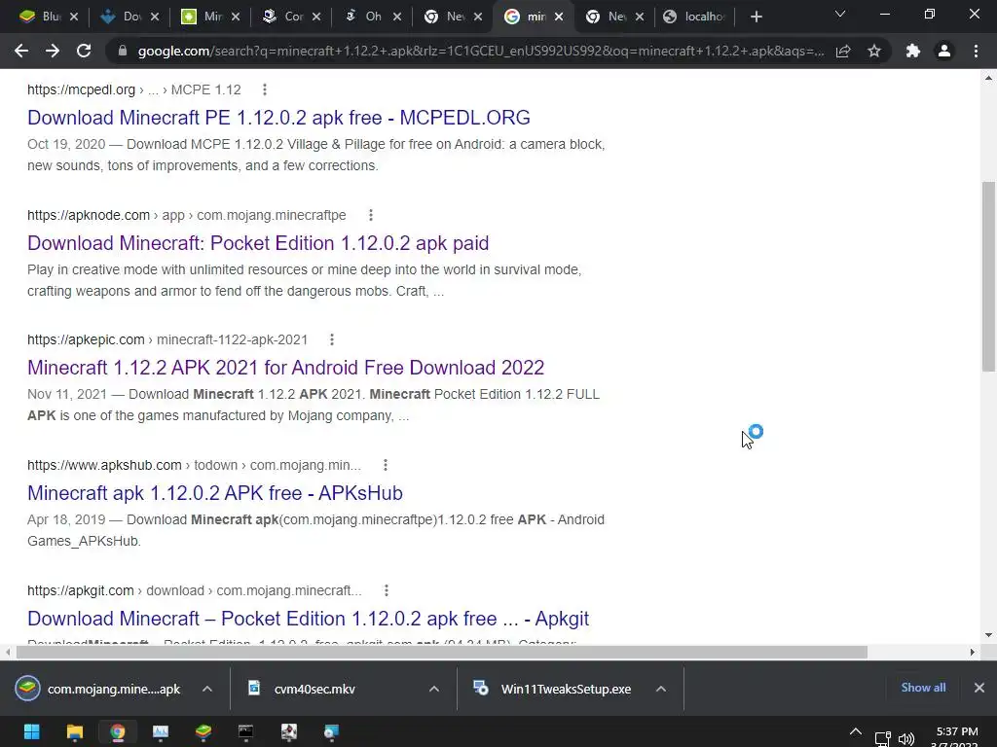Viewport: 997px width, 747px height.
Task: Click the lock site info icon
Action: coord(123,51)
